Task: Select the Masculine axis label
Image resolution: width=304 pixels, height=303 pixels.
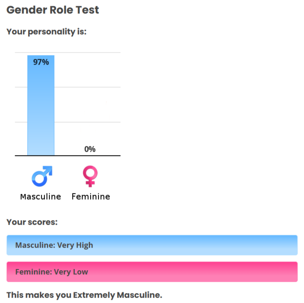Action: click(40, 197)
